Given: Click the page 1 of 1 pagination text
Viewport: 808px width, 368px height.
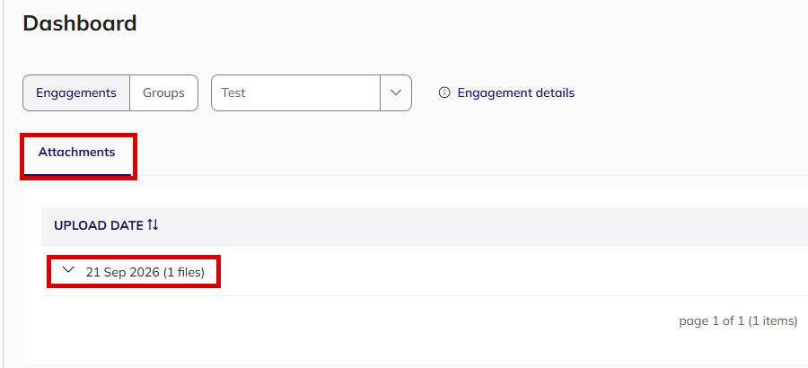Looking at the screenshot, I should (x=738, y=321).
